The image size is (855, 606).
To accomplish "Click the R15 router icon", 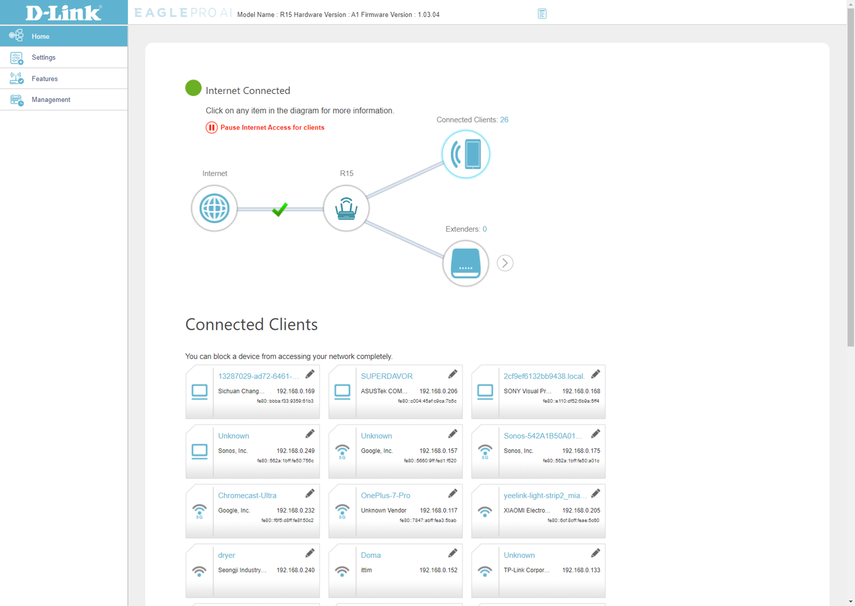I will click(x=346, y=208).
